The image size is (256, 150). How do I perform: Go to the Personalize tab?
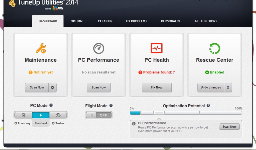[171, 21]
